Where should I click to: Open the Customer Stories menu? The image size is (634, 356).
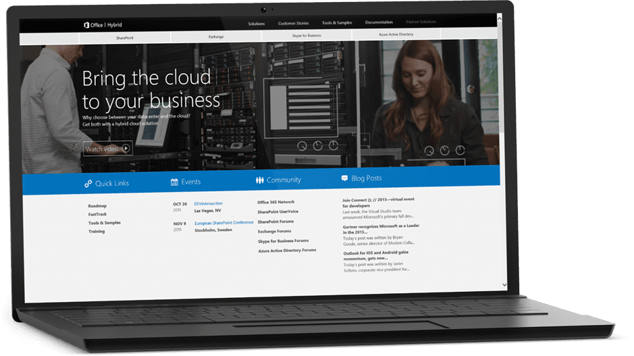tap(293, 24)
